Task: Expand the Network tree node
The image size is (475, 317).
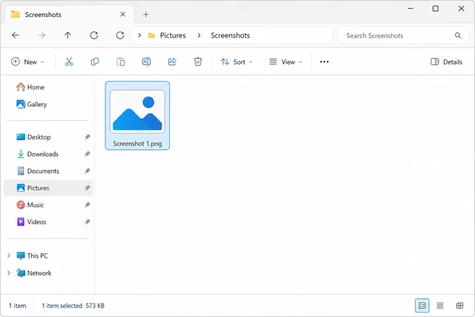Action: (x=9, y=273)
